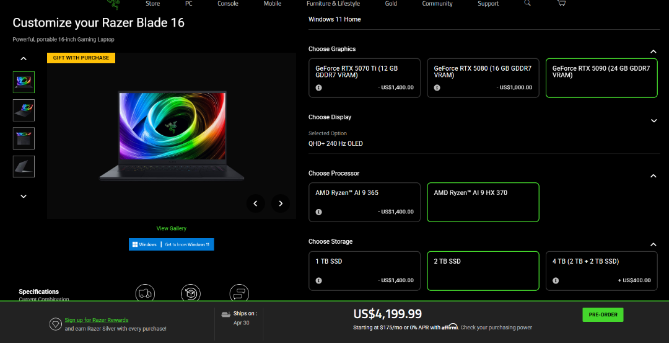Open the View Gallery link
Image resolution: width=669 pixels, height=343 pixels.
(172, 228)
